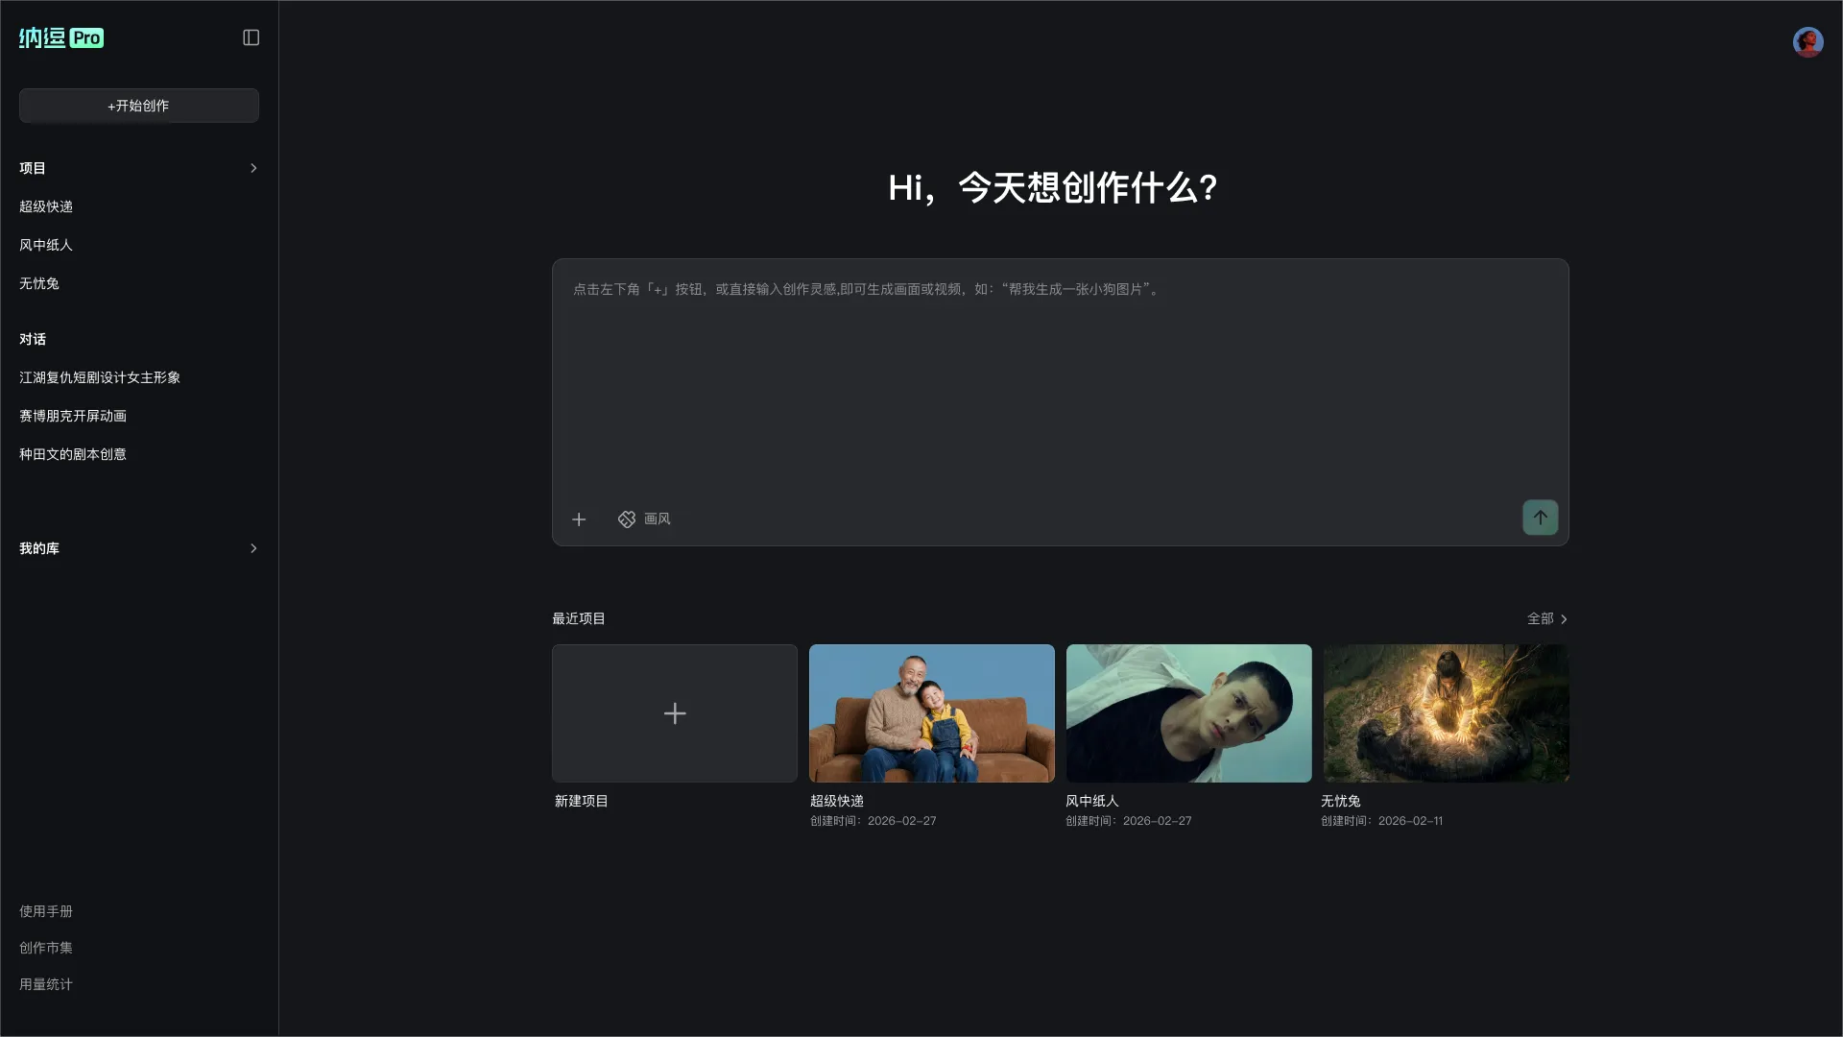The height and width of the screenshot is (1037, 1843).
Task: Open attachment options with the plus icon
Action: 579,518
